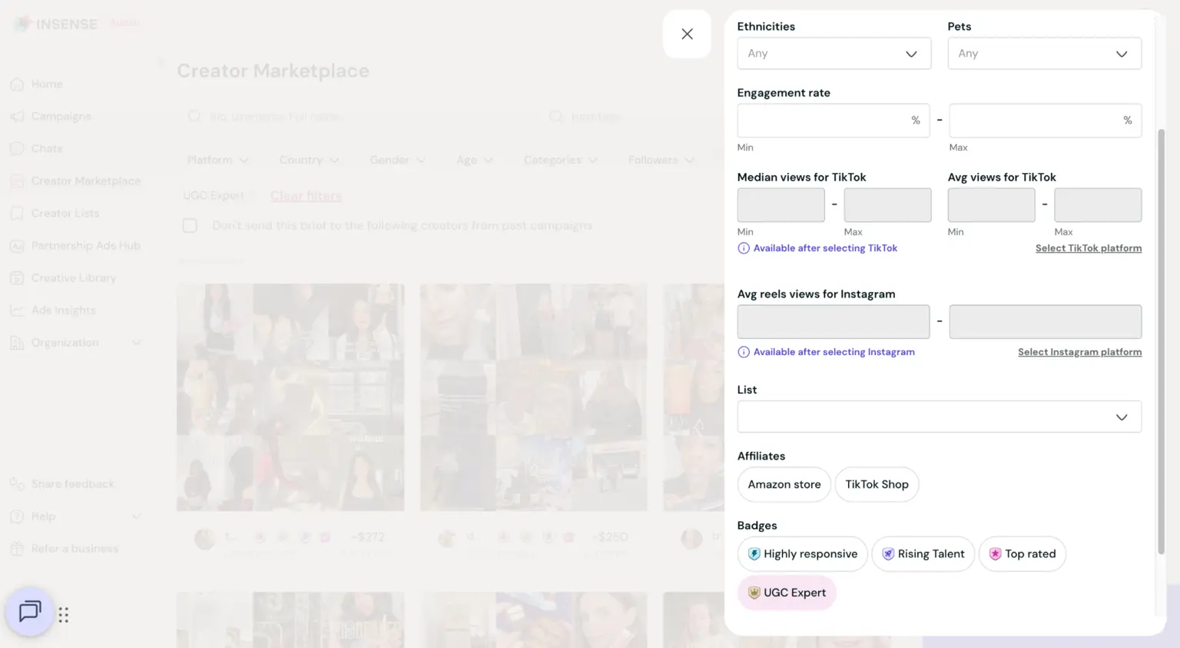Open the Followers filter dropdown
Image resolution: width=1180 pixels, height=648 pixels.
point(661,160)
